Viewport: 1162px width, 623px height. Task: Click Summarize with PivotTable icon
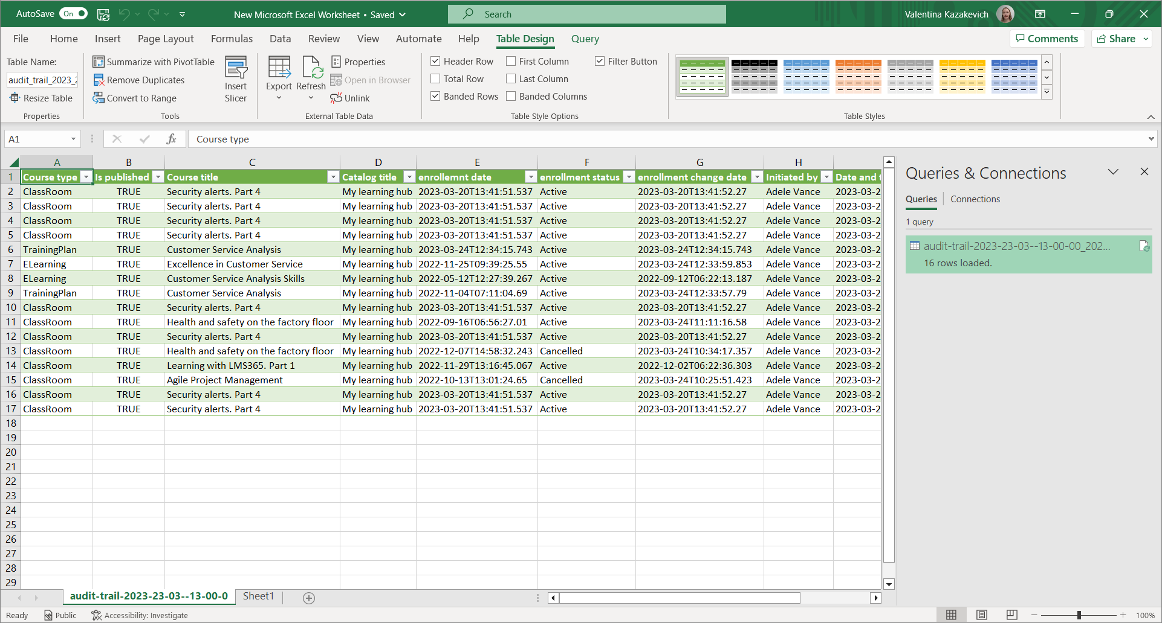(99, 62)
